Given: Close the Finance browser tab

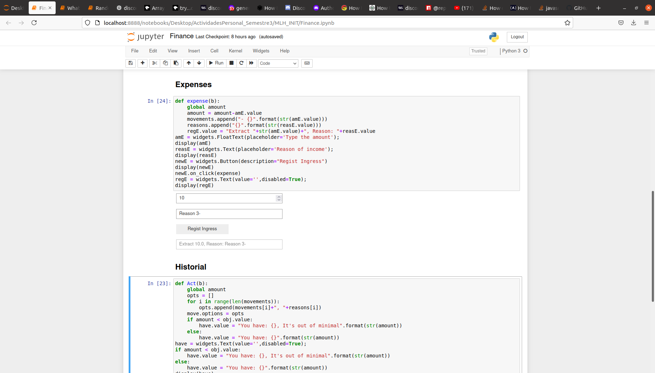Looking at the screenshot, I should [x=50, y=8].
